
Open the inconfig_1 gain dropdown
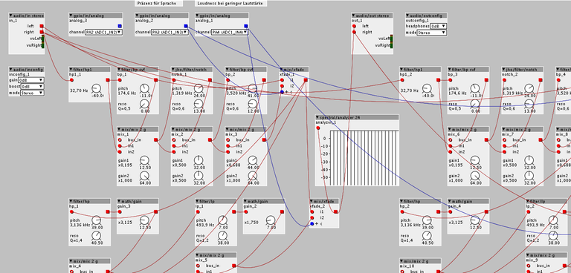pyautogui.click(x=31, y=80)
